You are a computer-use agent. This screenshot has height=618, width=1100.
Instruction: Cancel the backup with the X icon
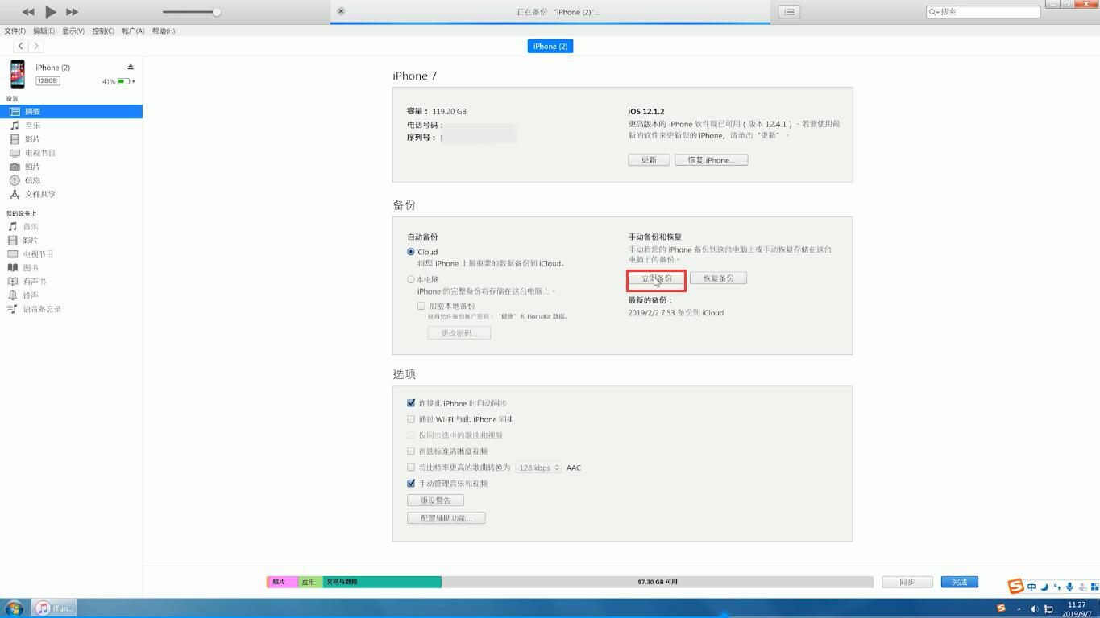pyautogui.click(x=341, y=11)
